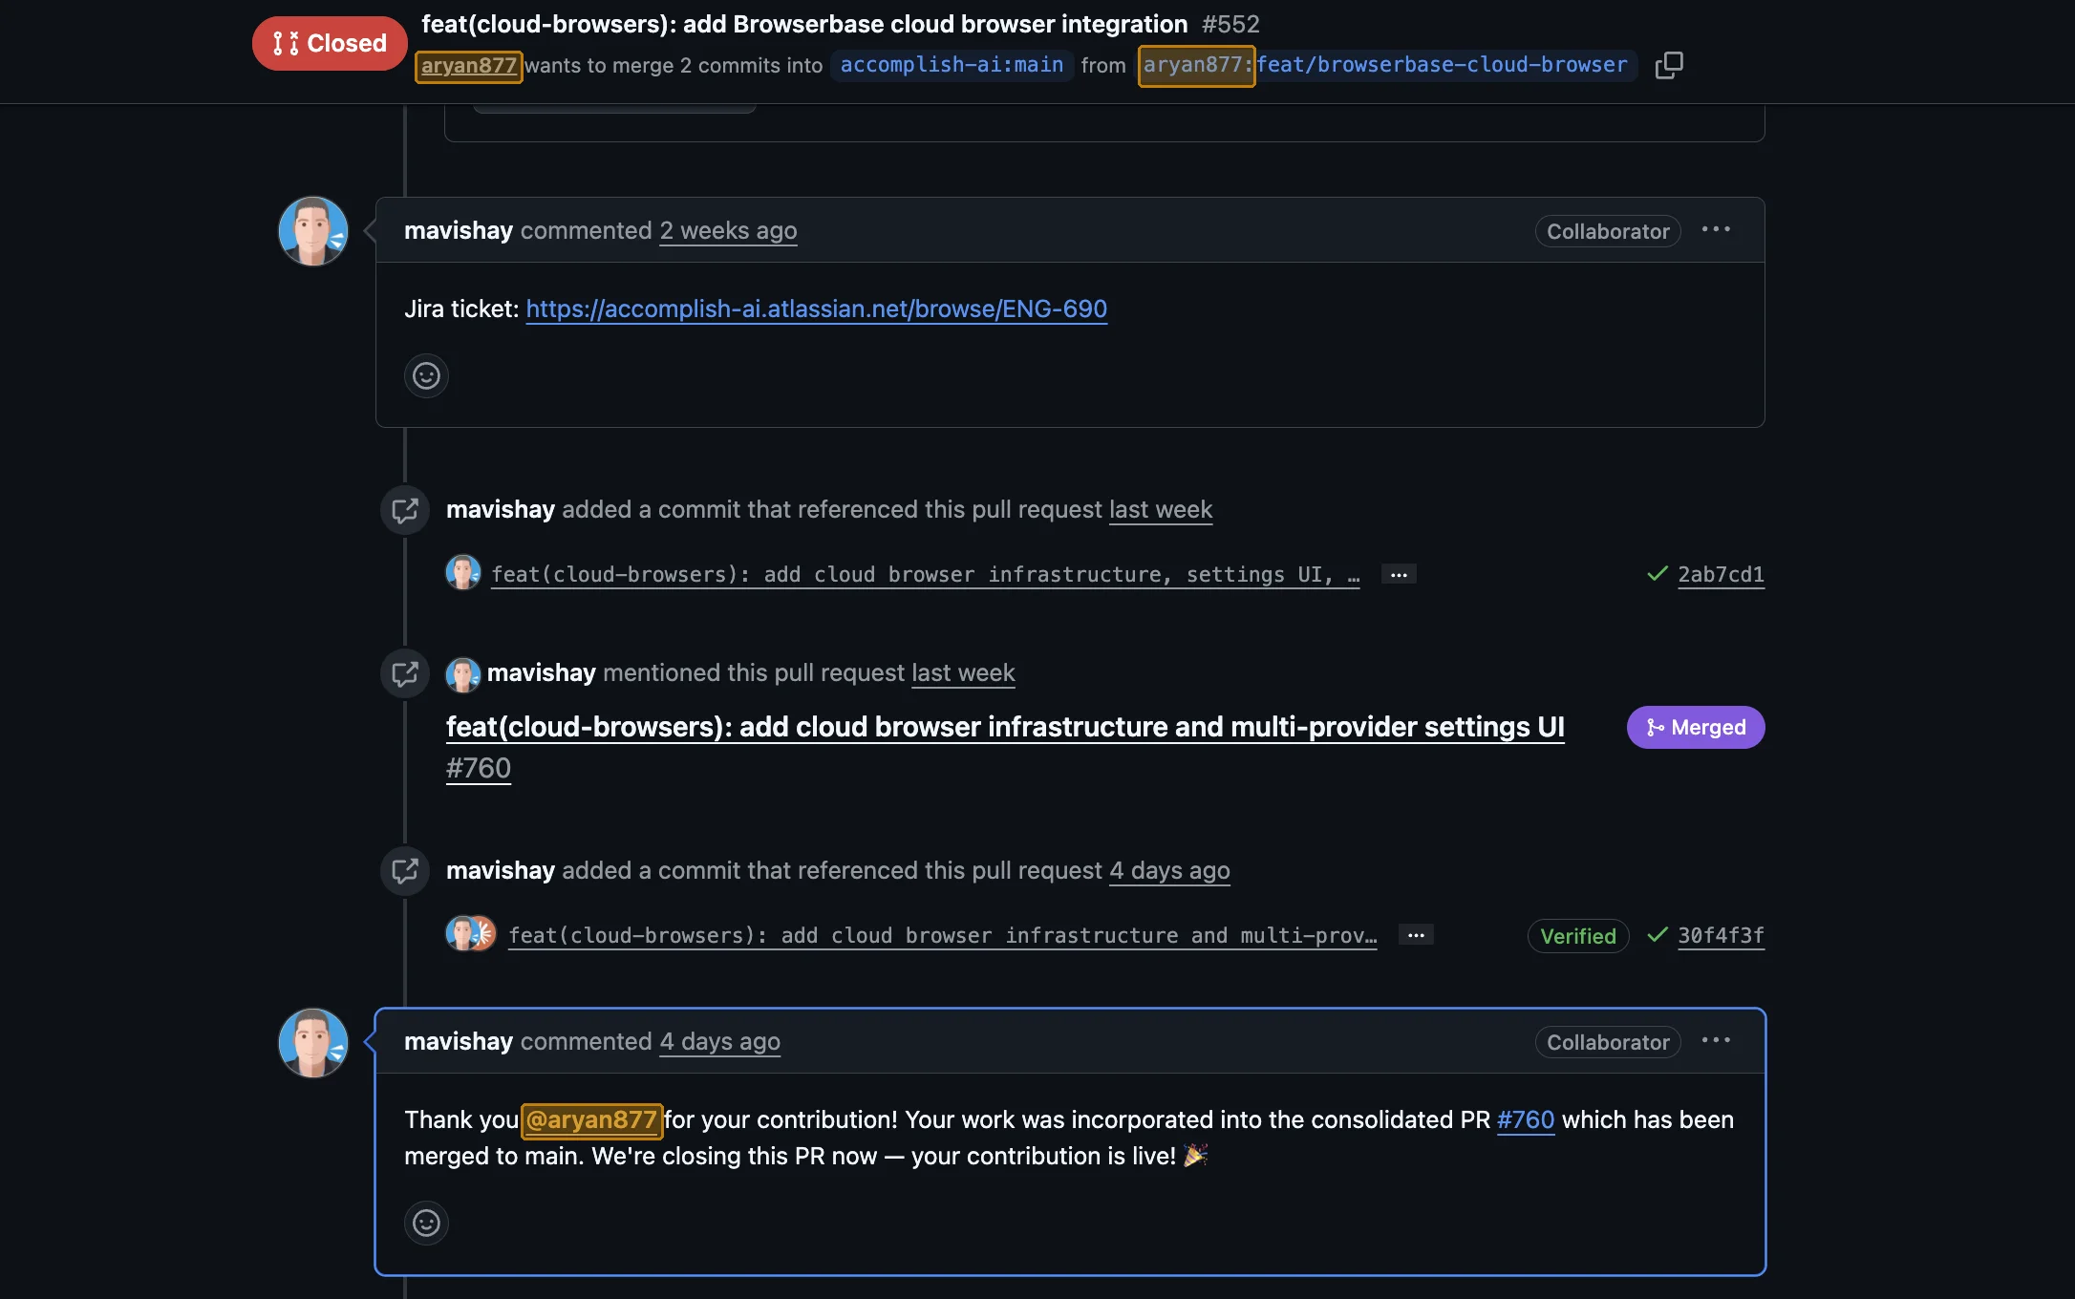Click the Merged status badge next to PR #760
Screen dimensions: 2075x1299
tap(1695, 727)
